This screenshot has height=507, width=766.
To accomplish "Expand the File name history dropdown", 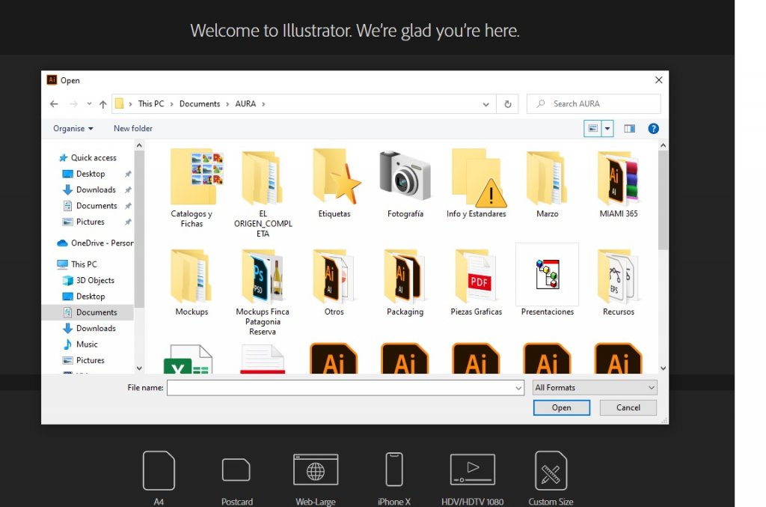I will point(518,388).
